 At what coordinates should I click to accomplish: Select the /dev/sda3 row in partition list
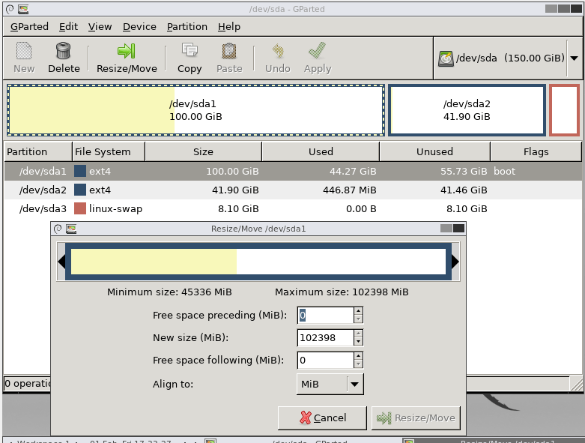pos(293,208)
